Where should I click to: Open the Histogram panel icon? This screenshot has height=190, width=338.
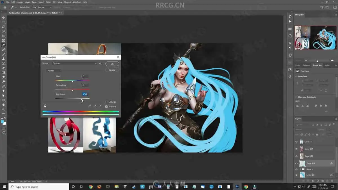click(290, 29)
